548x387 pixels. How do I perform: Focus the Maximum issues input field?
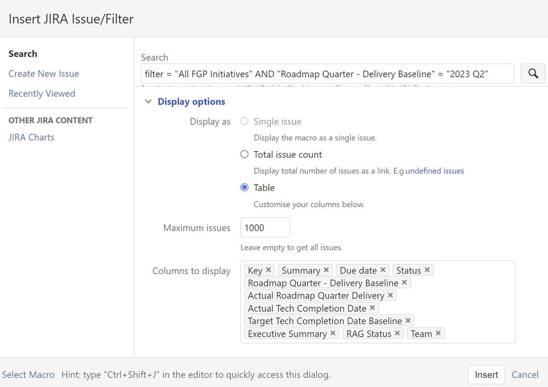coord(265,227)
